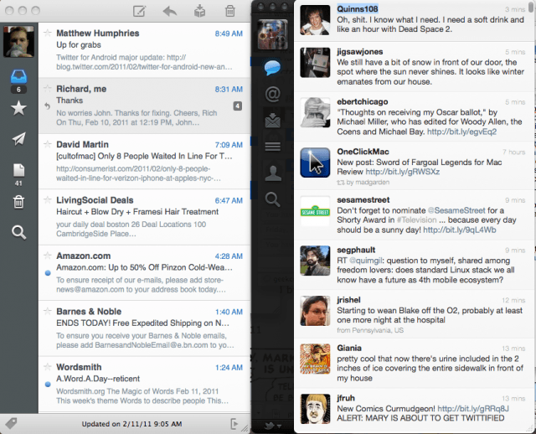Delete message using toolbar trash icon
This screenshot has height=434, width=536.
click(x=230, y=11)
